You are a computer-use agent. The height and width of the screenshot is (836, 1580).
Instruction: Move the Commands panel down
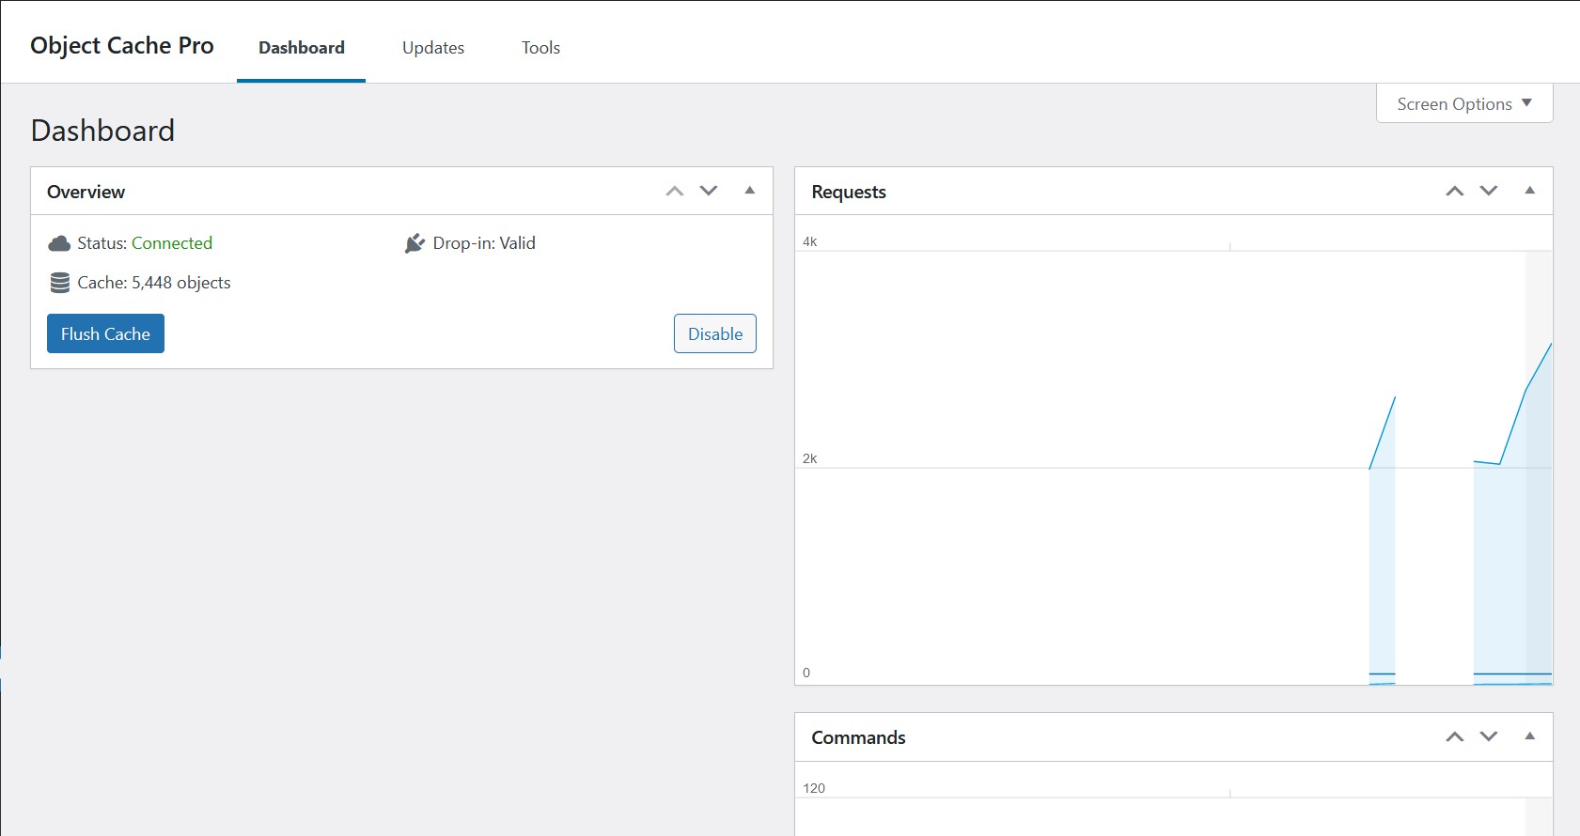(x=1489, y=736)
